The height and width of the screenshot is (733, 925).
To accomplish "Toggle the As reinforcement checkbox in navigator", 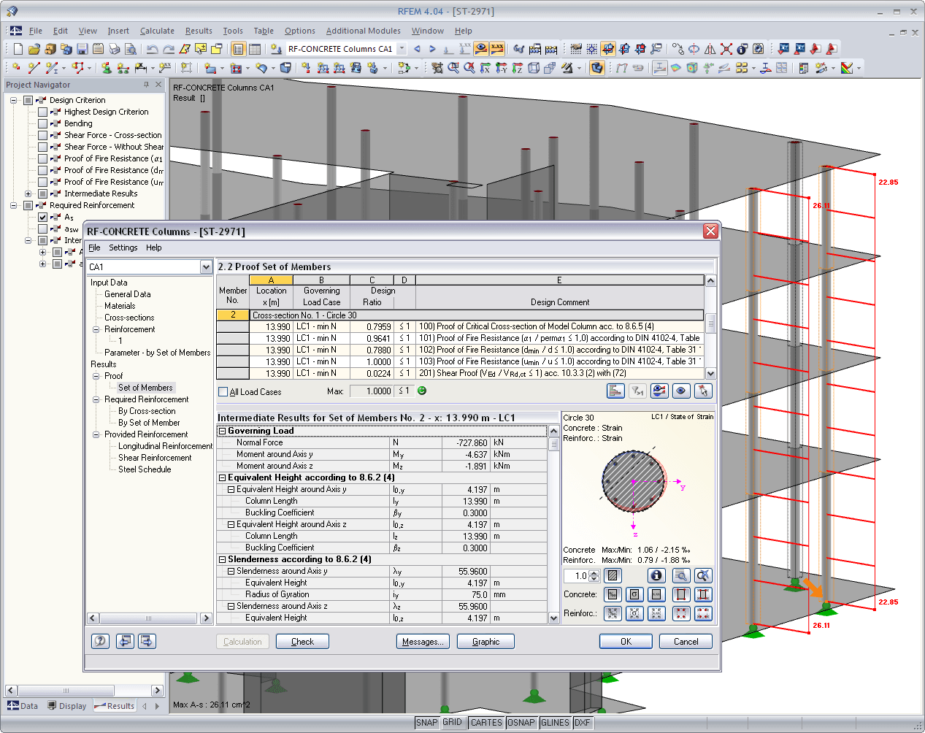I will click(42, 217).
